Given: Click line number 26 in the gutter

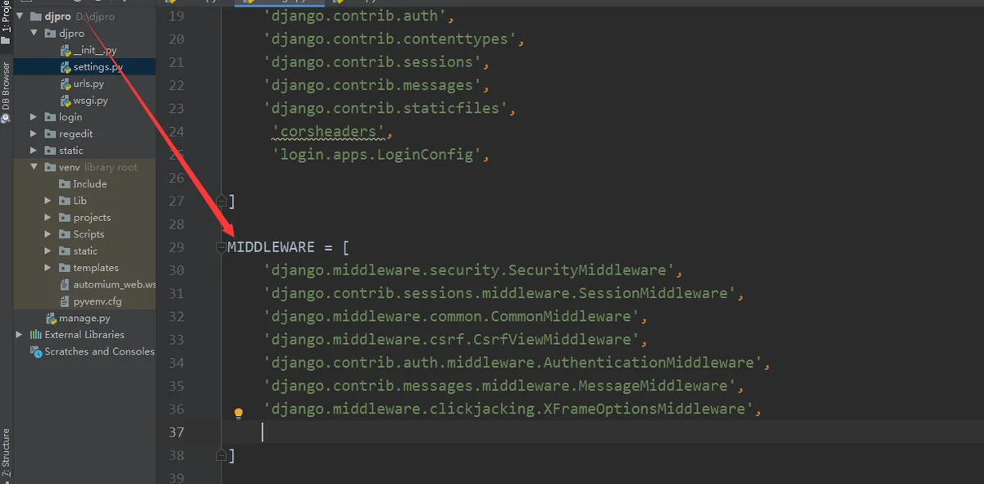Looking at the screenshot, I should [x=176, y=178].
